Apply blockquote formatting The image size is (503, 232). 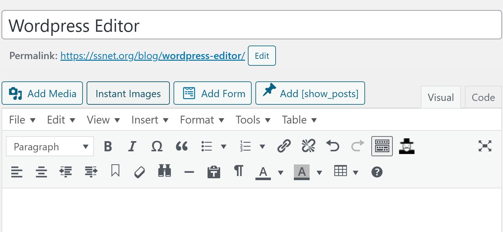(182, 146)
